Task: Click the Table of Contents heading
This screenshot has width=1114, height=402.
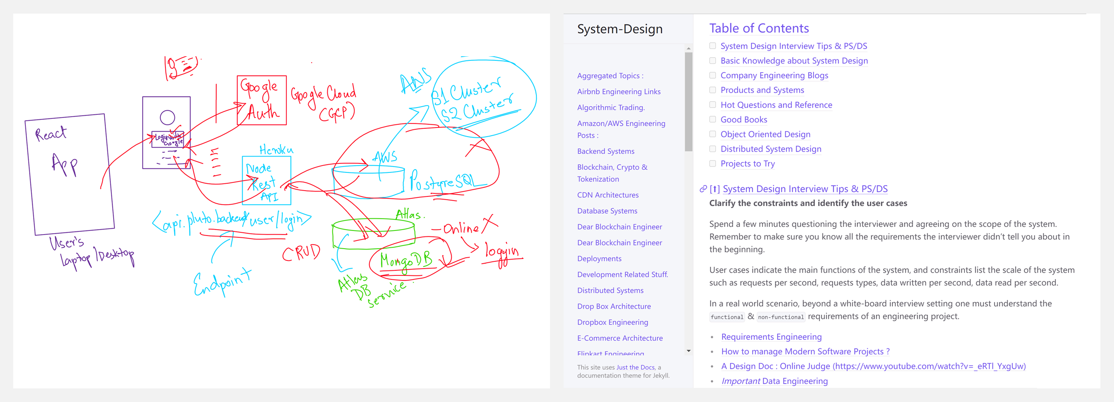Action: (759, 28)
